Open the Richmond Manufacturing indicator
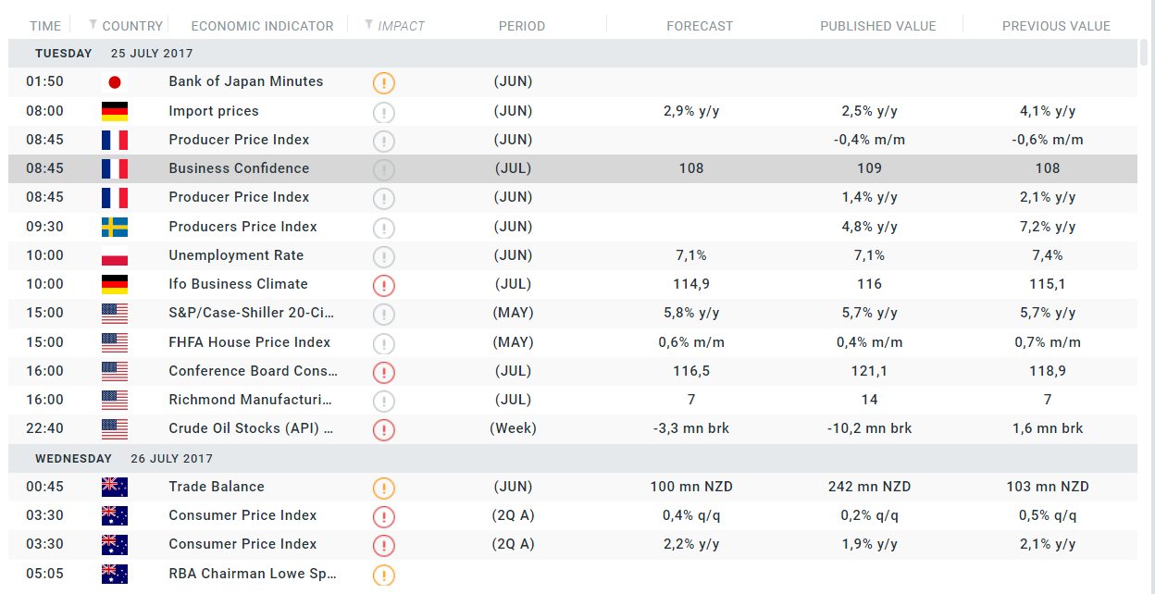 pyautogui.click(x=250, y=400)
